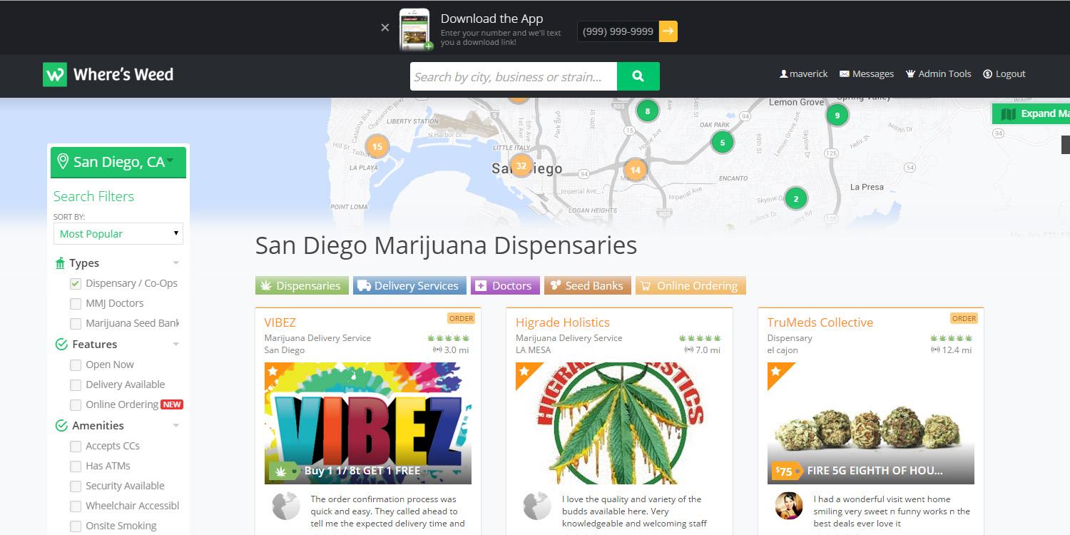
Task: Click the Where's Weed logo icon
Action: tap(54, 74)
